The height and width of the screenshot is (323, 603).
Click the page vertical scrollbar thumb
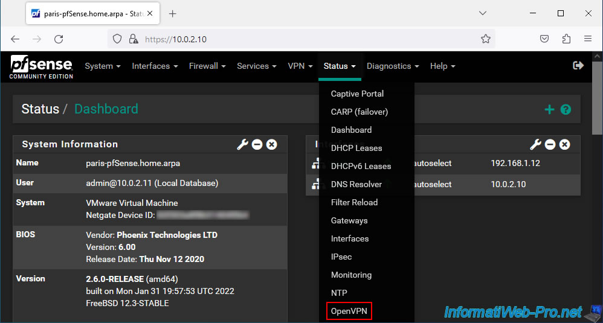pos(597,98)
